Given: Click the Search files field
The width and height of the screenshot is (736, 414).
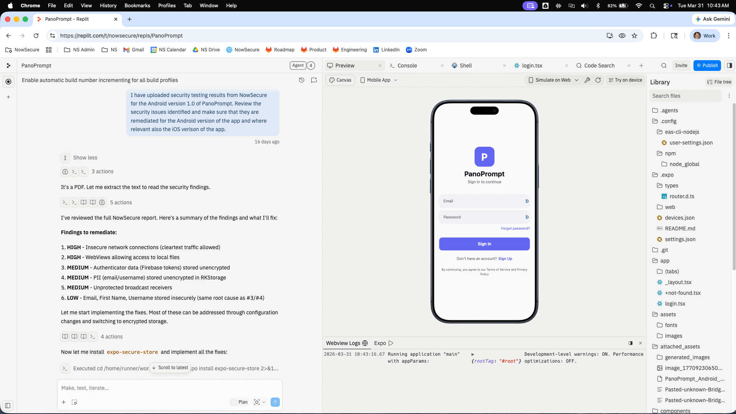Looking at the screenshot, I should pyautogui.click(x=685, y=96).
